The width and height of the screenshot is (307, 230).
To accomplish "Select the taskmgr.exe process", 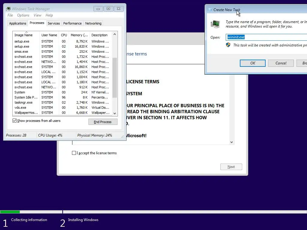I will pyautogui.click(x=62, y=102).
